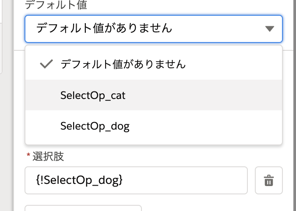Click the partially visible button below choices
Screen dimensions: 296x211
coord(83,208)
